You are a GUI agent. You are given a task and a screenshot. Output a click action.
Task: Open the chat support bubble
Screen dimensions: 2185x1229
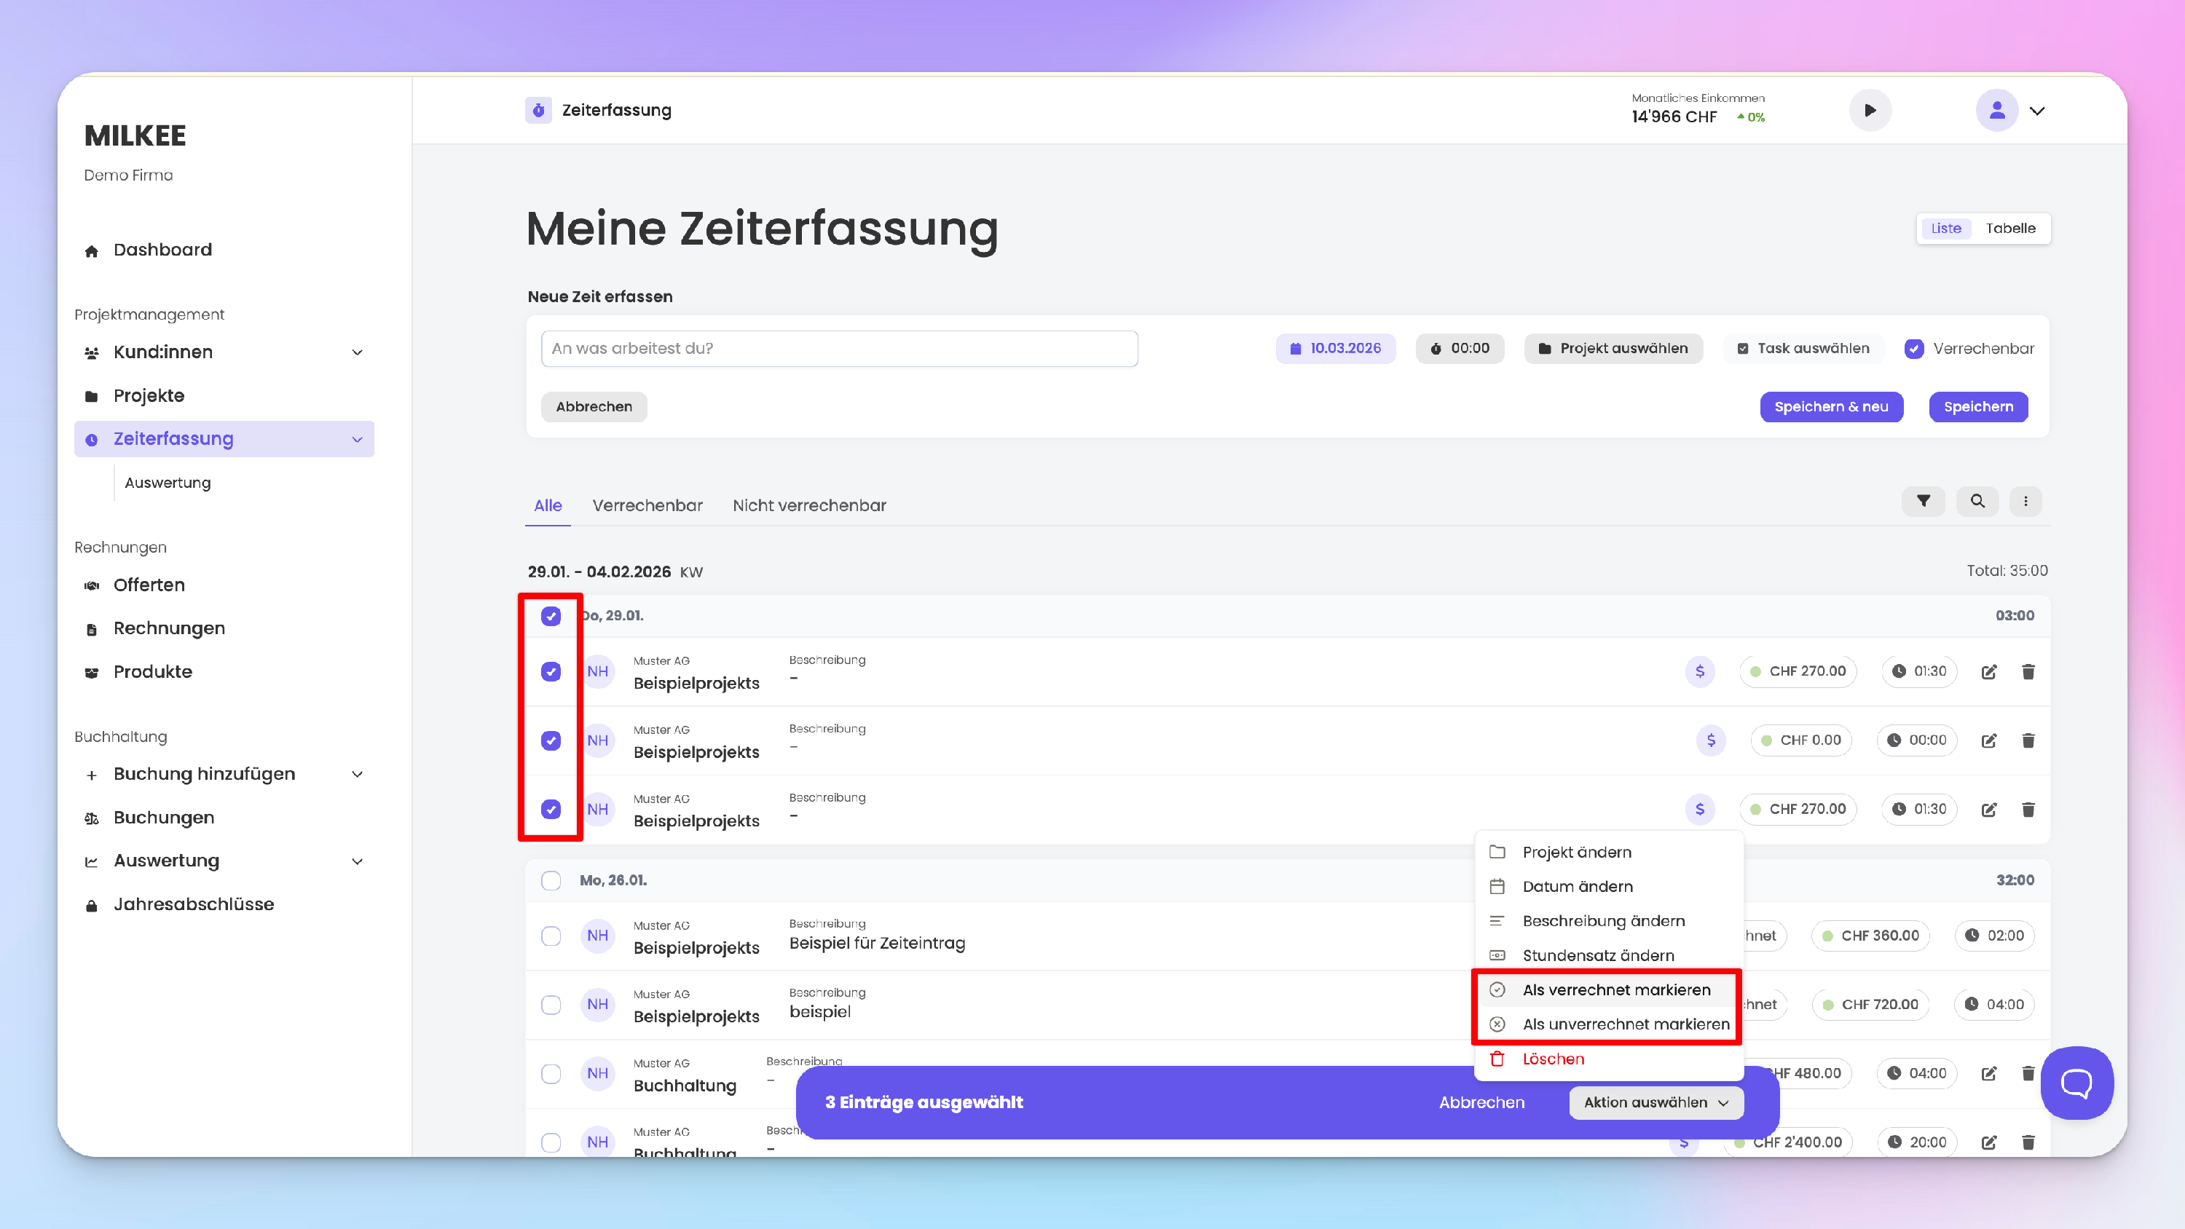pos(2076,1083)
